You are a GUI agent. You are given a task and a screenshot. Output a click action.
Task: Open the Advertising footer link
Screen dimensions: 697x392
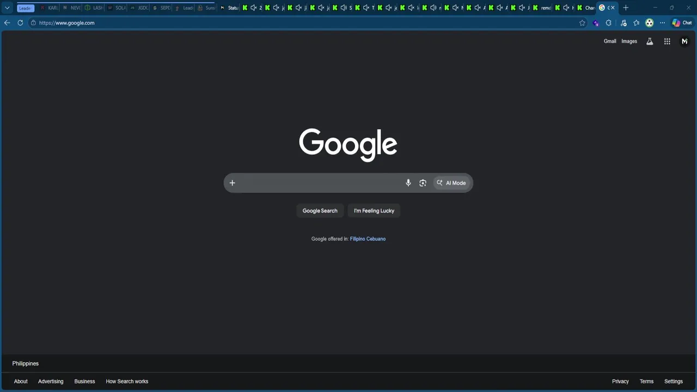[x=51, y=382]
